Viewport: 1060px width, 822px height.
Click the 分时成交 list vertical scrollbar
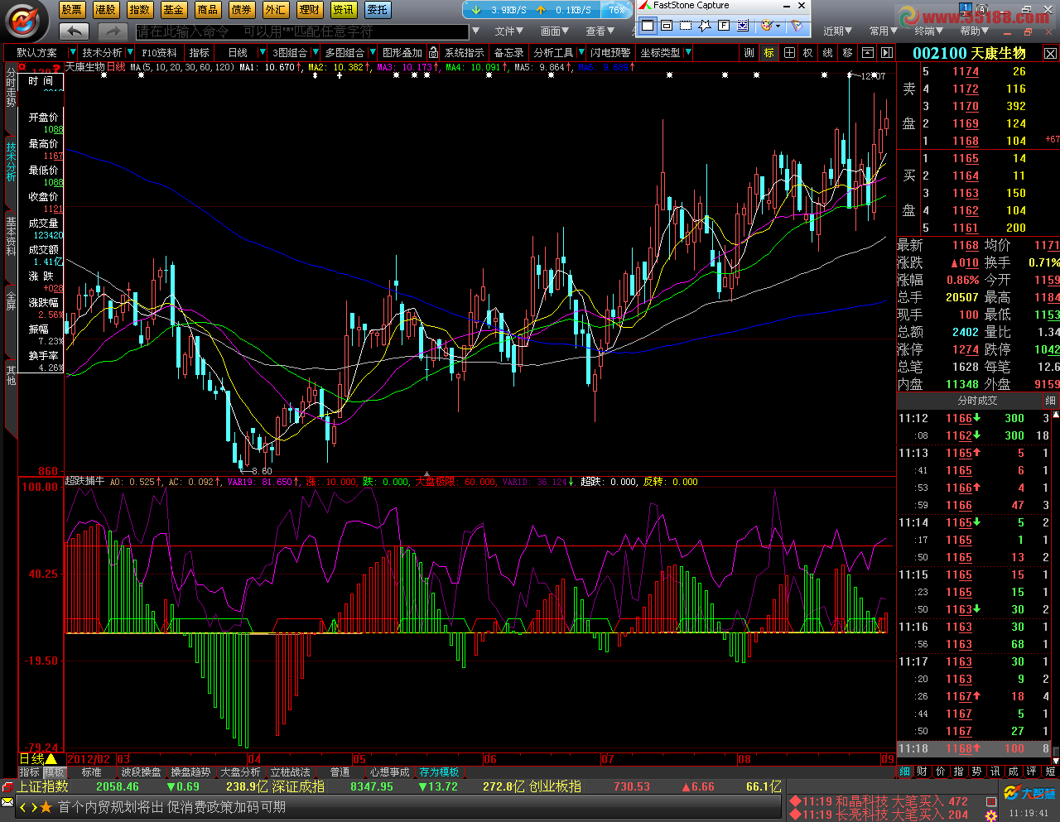[1055, 579]
